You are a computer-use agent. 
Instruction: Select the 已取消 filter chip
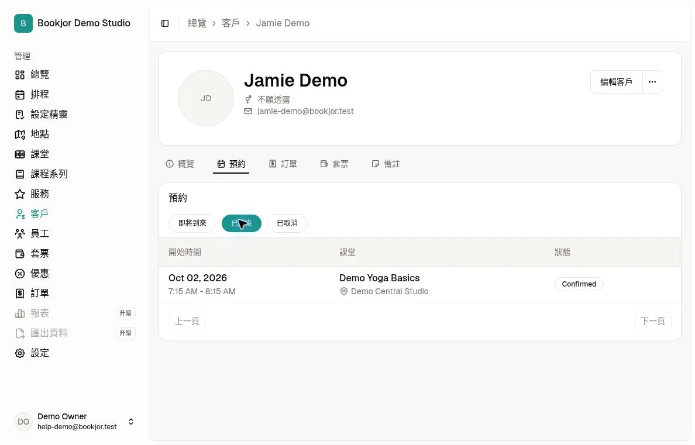287,223
